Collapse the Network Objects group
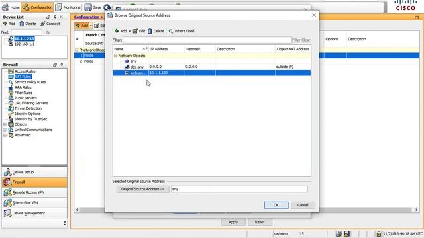Image resolution: width=424 pixels, height=238 pixels. click(115, 56)
